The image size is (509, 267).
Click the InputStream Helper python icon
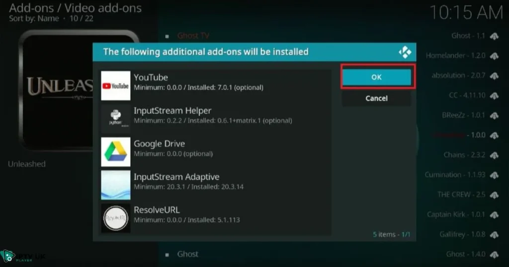[115, 119]
